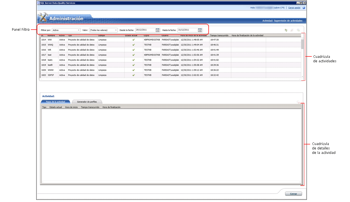Click the KBFROMEXISTKB cell in row 1017
The height and width of the screenshot is (202, 350).
click(x=152, y=55)
